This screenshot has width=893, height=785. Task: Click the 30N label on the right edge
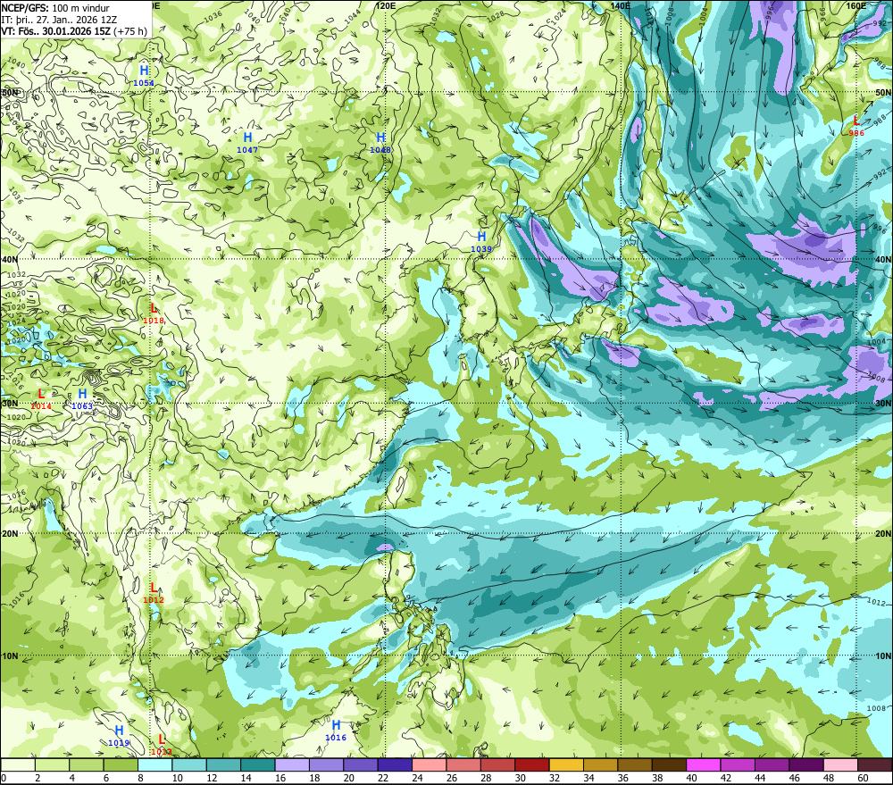tap(883, 404)
